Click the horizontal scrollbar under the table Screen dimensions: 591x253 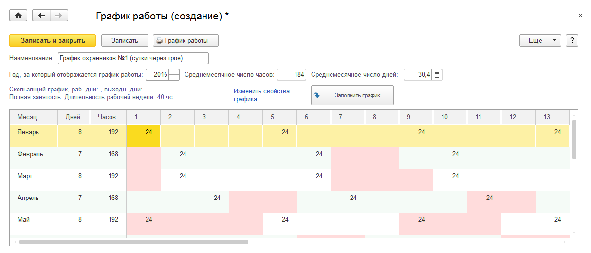(x=134, y=242)
